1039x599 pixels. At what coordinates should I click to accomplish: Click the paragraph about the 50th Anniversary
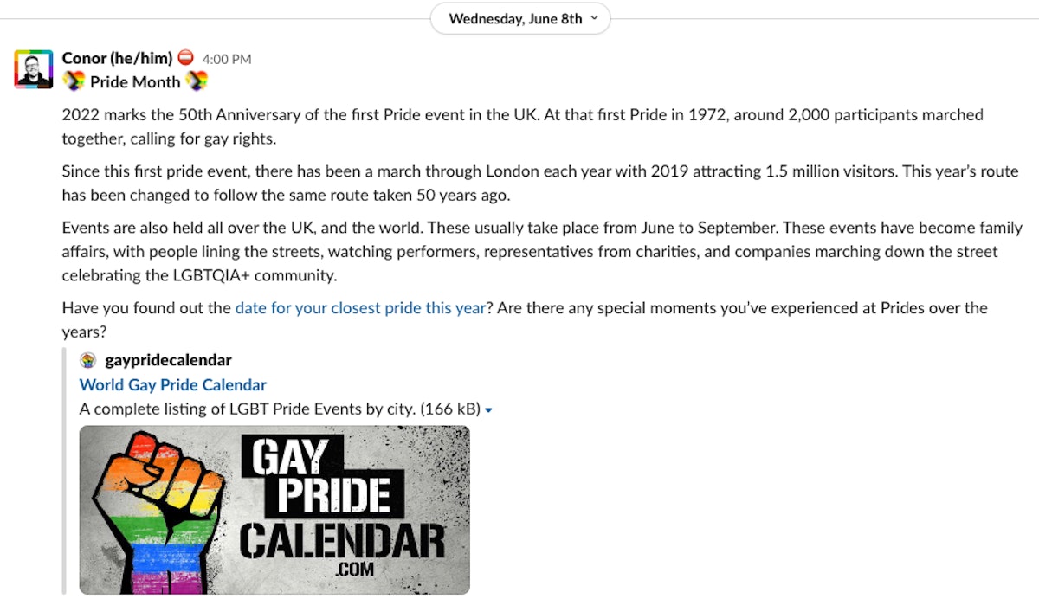(x=519, y=126)
